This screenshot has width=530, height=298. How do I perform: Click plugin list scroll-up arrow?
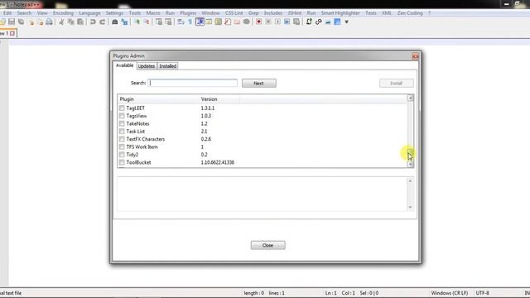[410, 98]
